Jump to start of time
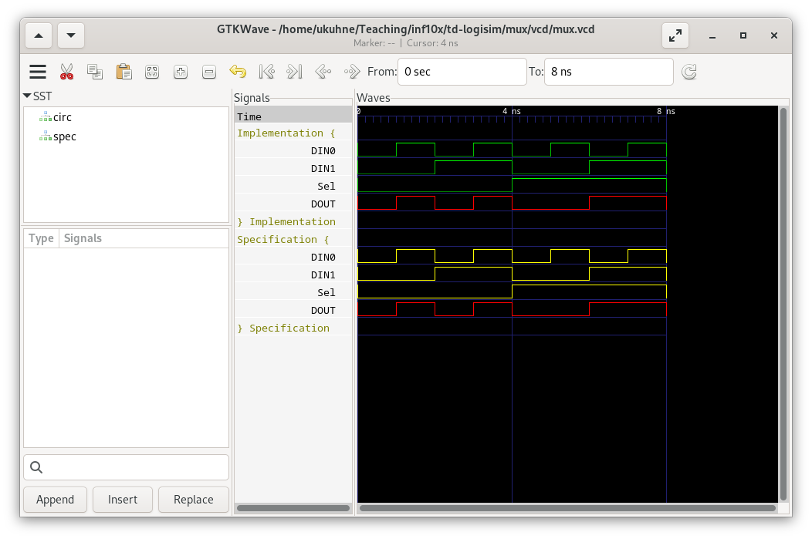Image resolution: width=812 pixels, height=539 pixels. [x=266, y=72]
